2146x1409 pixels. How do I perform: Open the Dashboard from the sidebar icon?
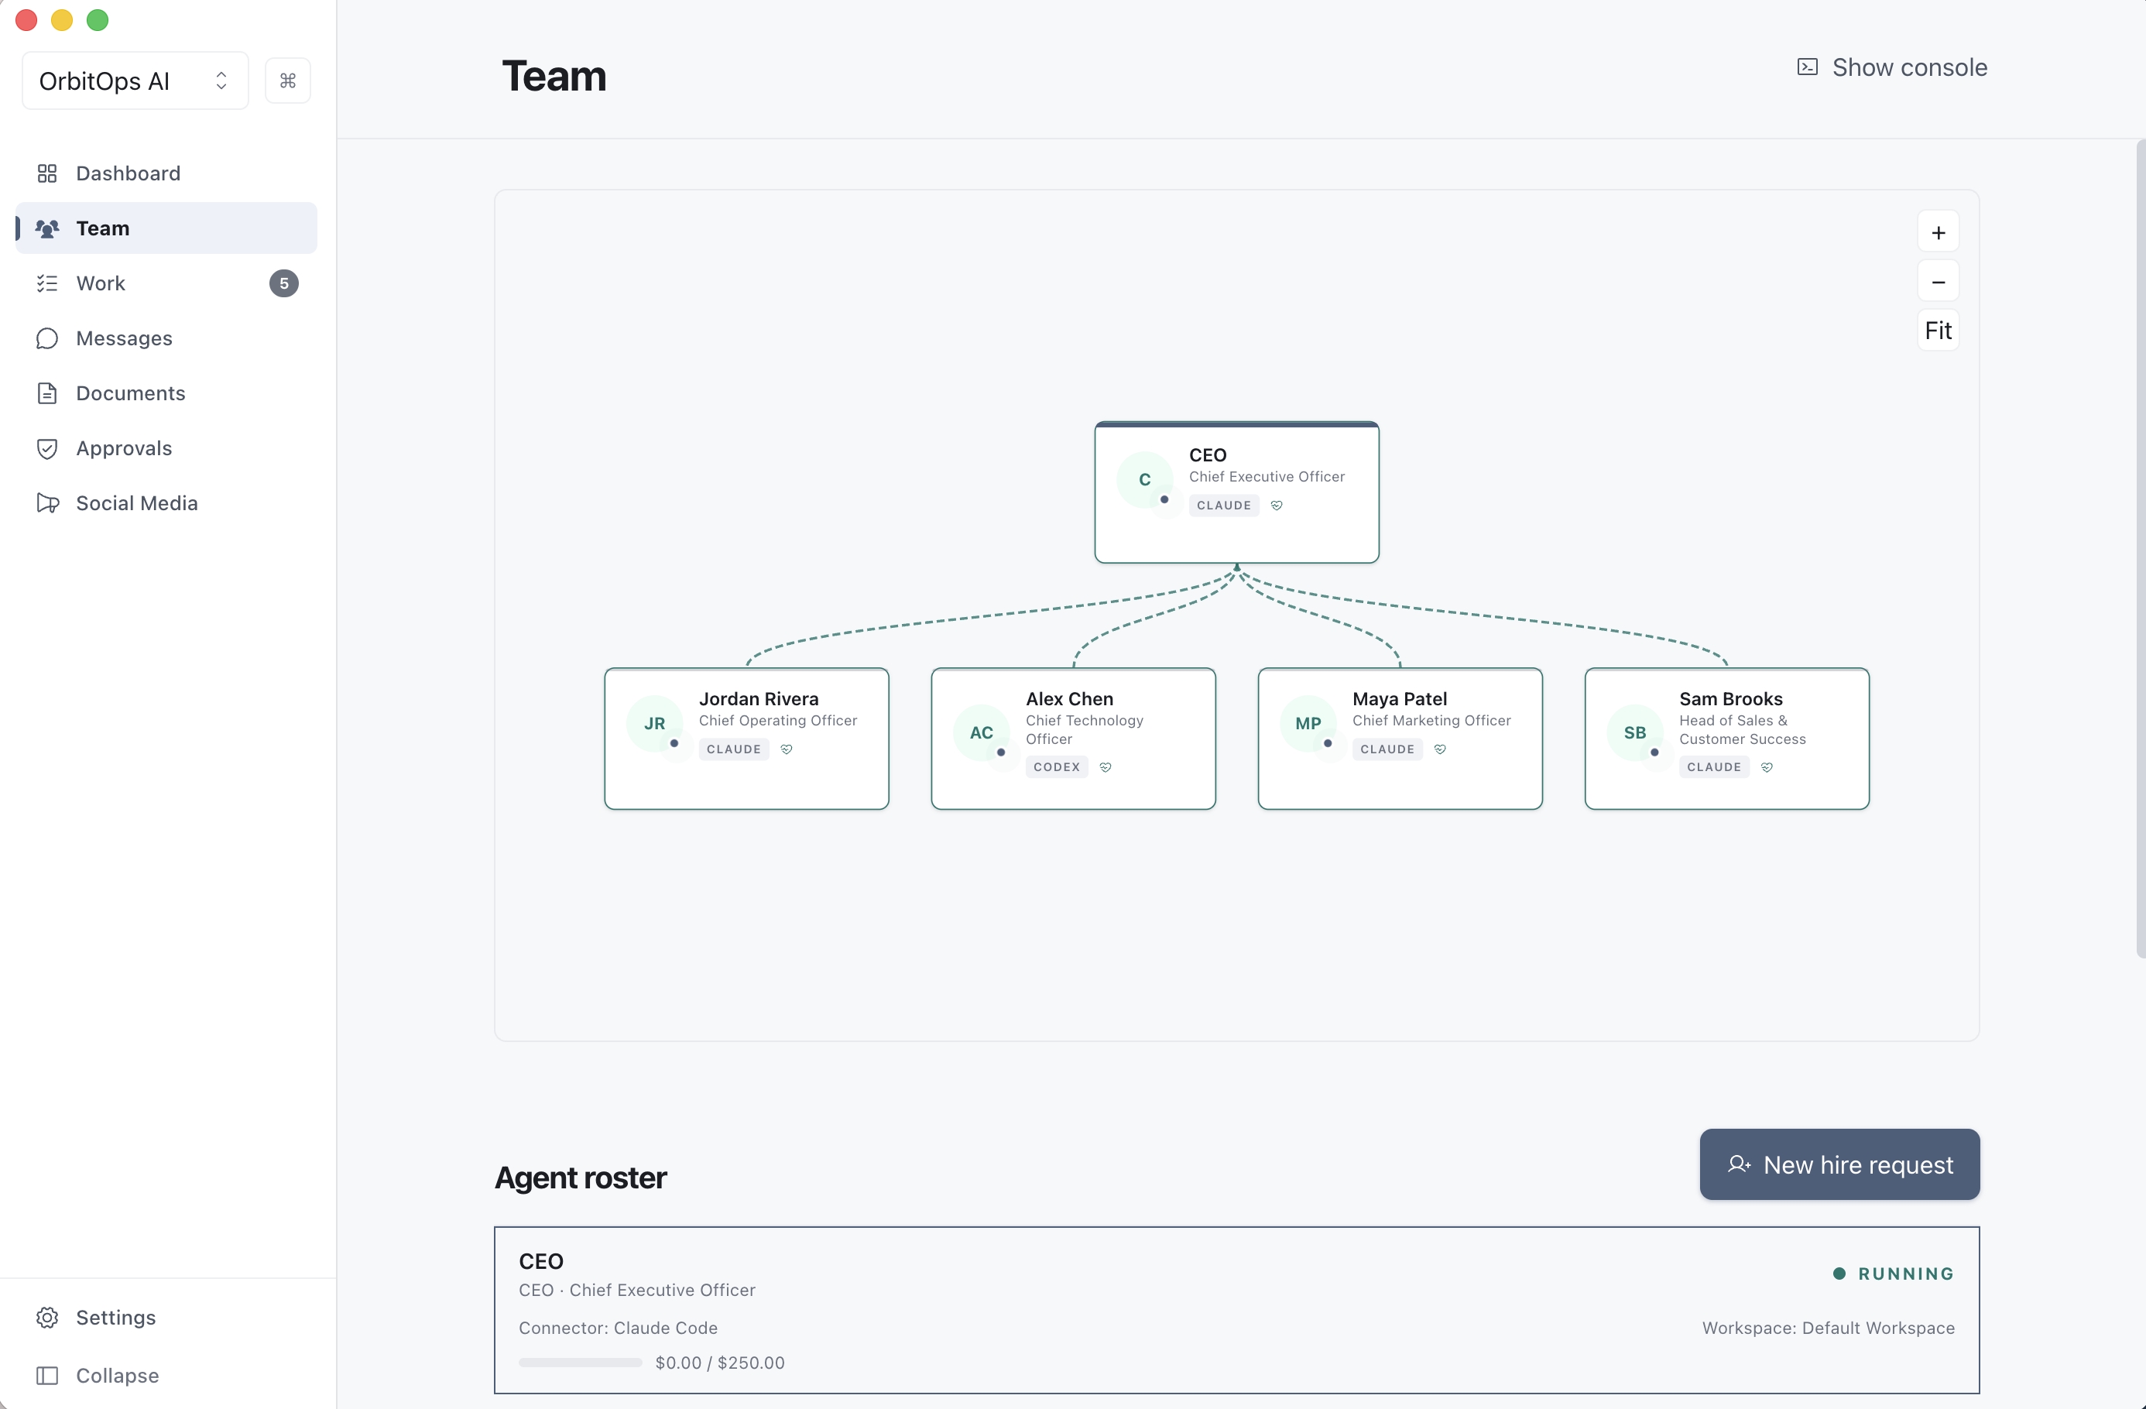pyautogui.click(x=48, y=173)
